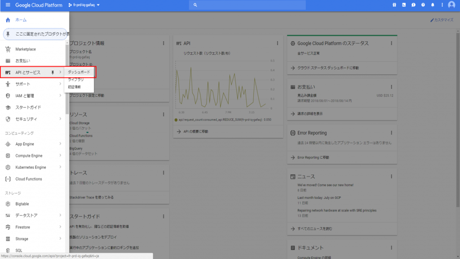
Task: Open the user account avatar
Action: coord(451,5)
